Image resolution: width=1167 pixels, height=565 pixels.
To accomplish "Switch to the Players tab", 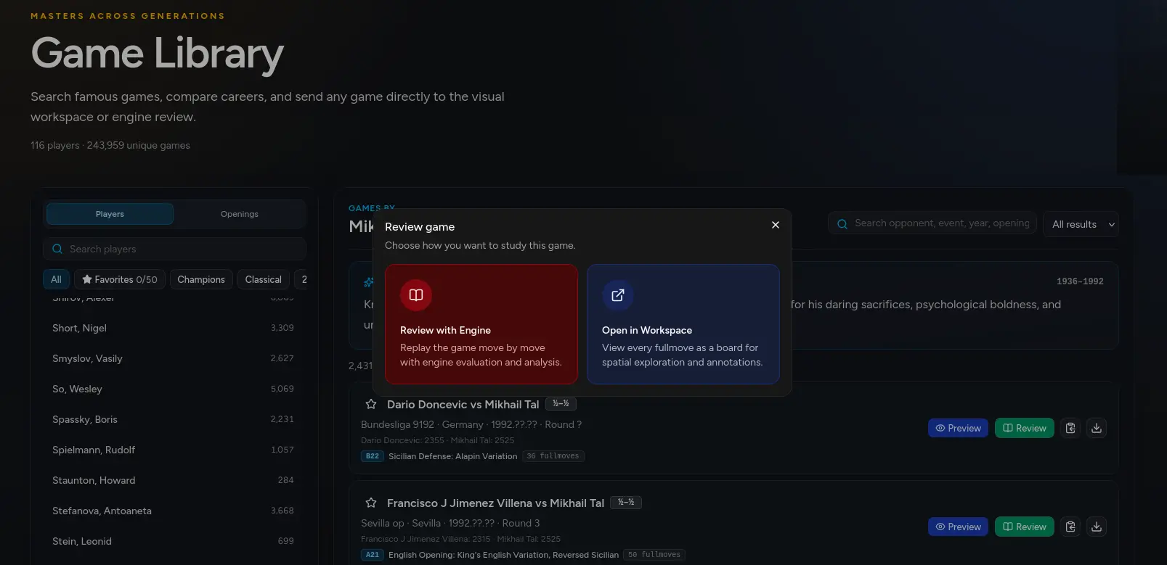I will (110, 214).
